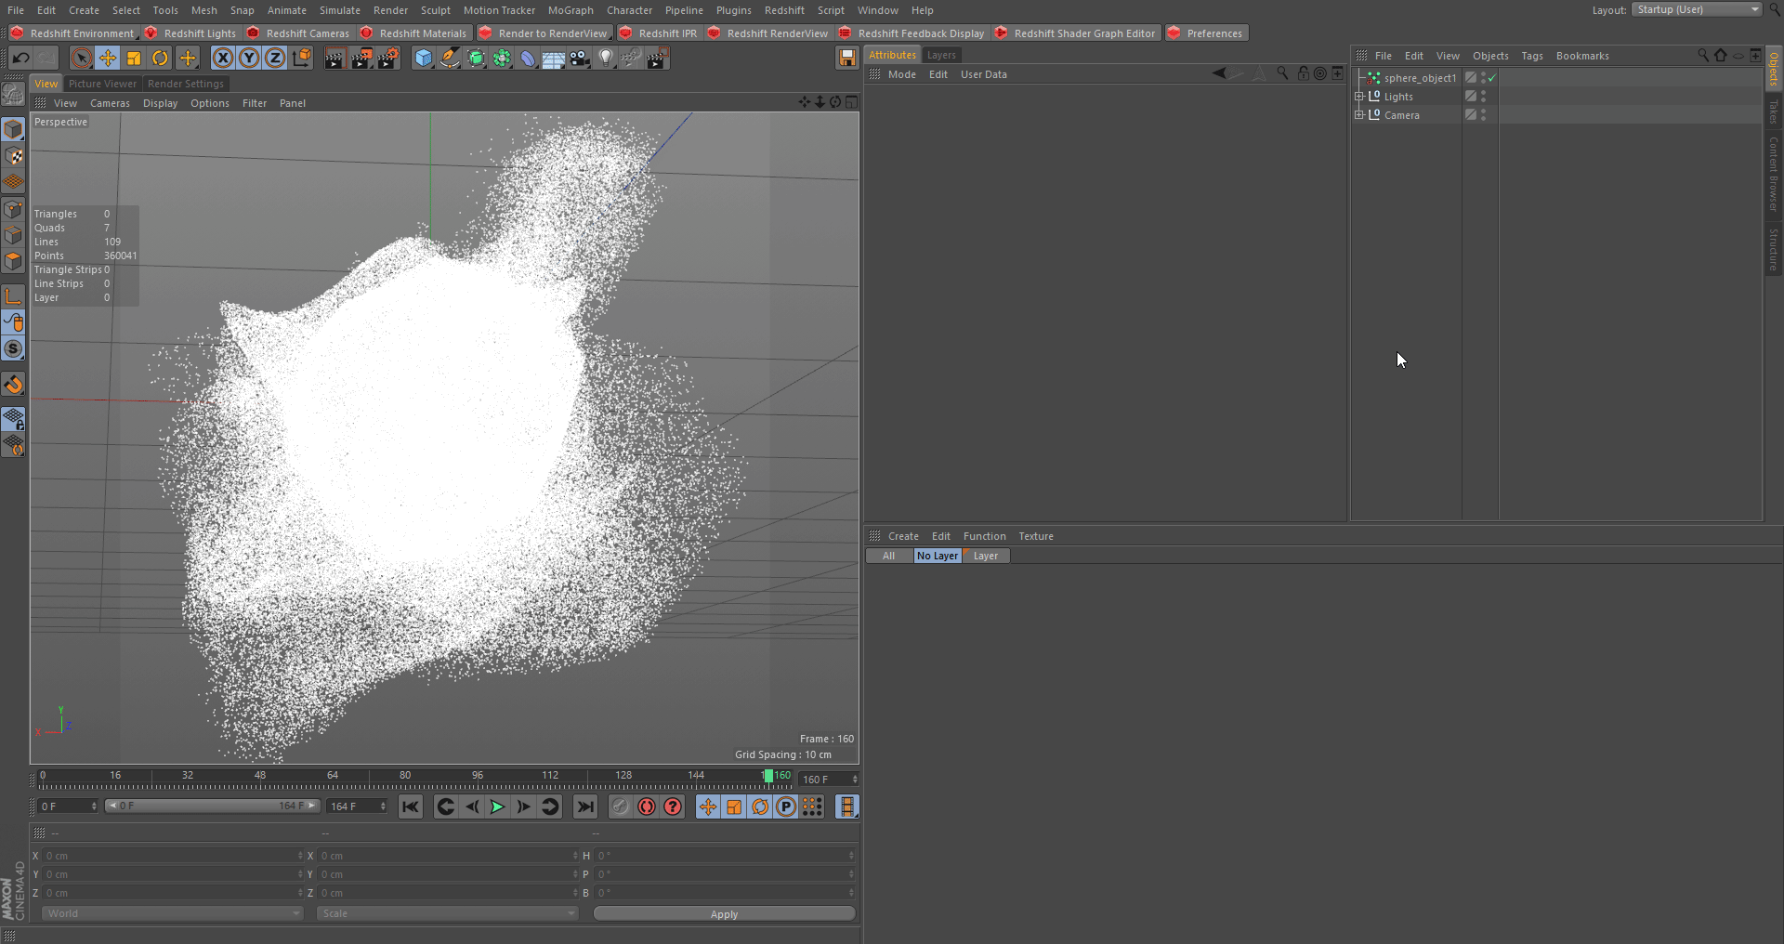1784x944 pixels.
Task: Select Texture mode icon in left toolbar
Action: pyautogui.click(x=13, y=155)
